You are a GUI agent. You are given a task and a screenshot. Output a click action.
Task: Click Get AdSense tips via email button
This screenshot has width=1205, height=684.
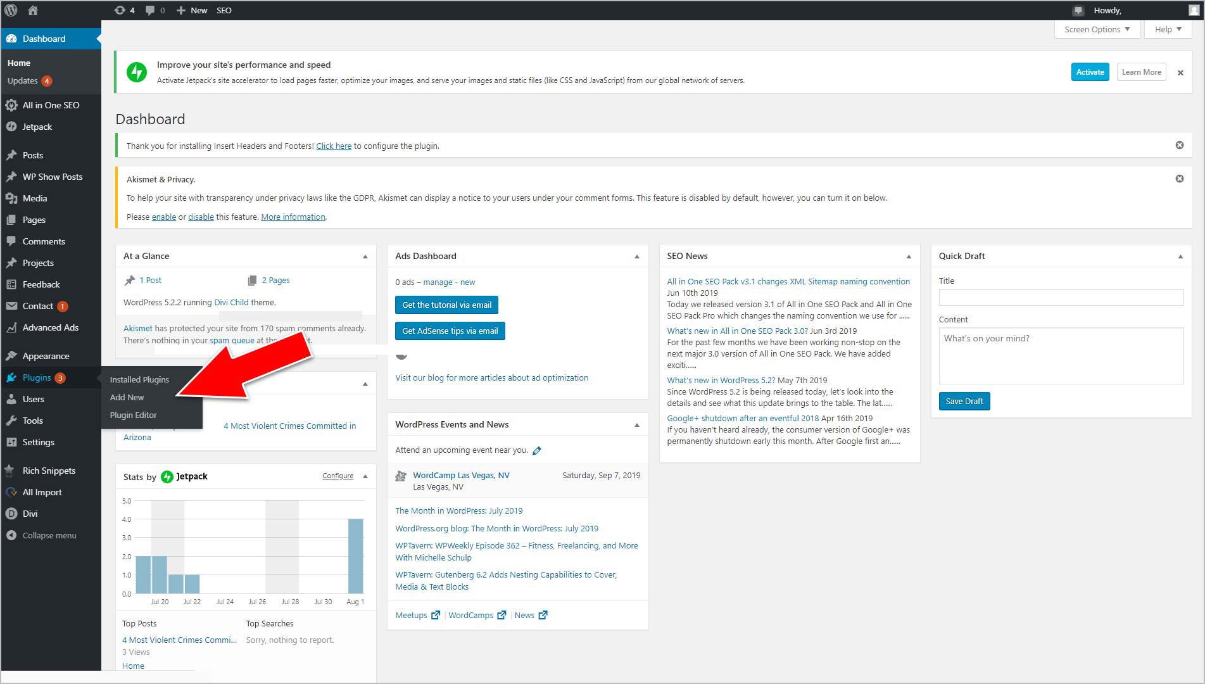[450, 331]
